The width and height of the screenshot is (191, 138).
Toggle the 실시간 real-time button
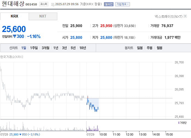(x=109, y=4)
